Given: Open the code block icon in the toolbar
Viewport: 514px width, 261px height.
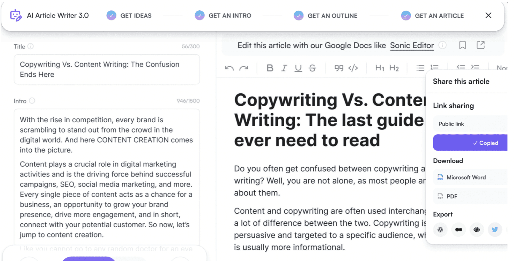Looking at the screenshot, I should pyautogui.click(x=353, y=68).
